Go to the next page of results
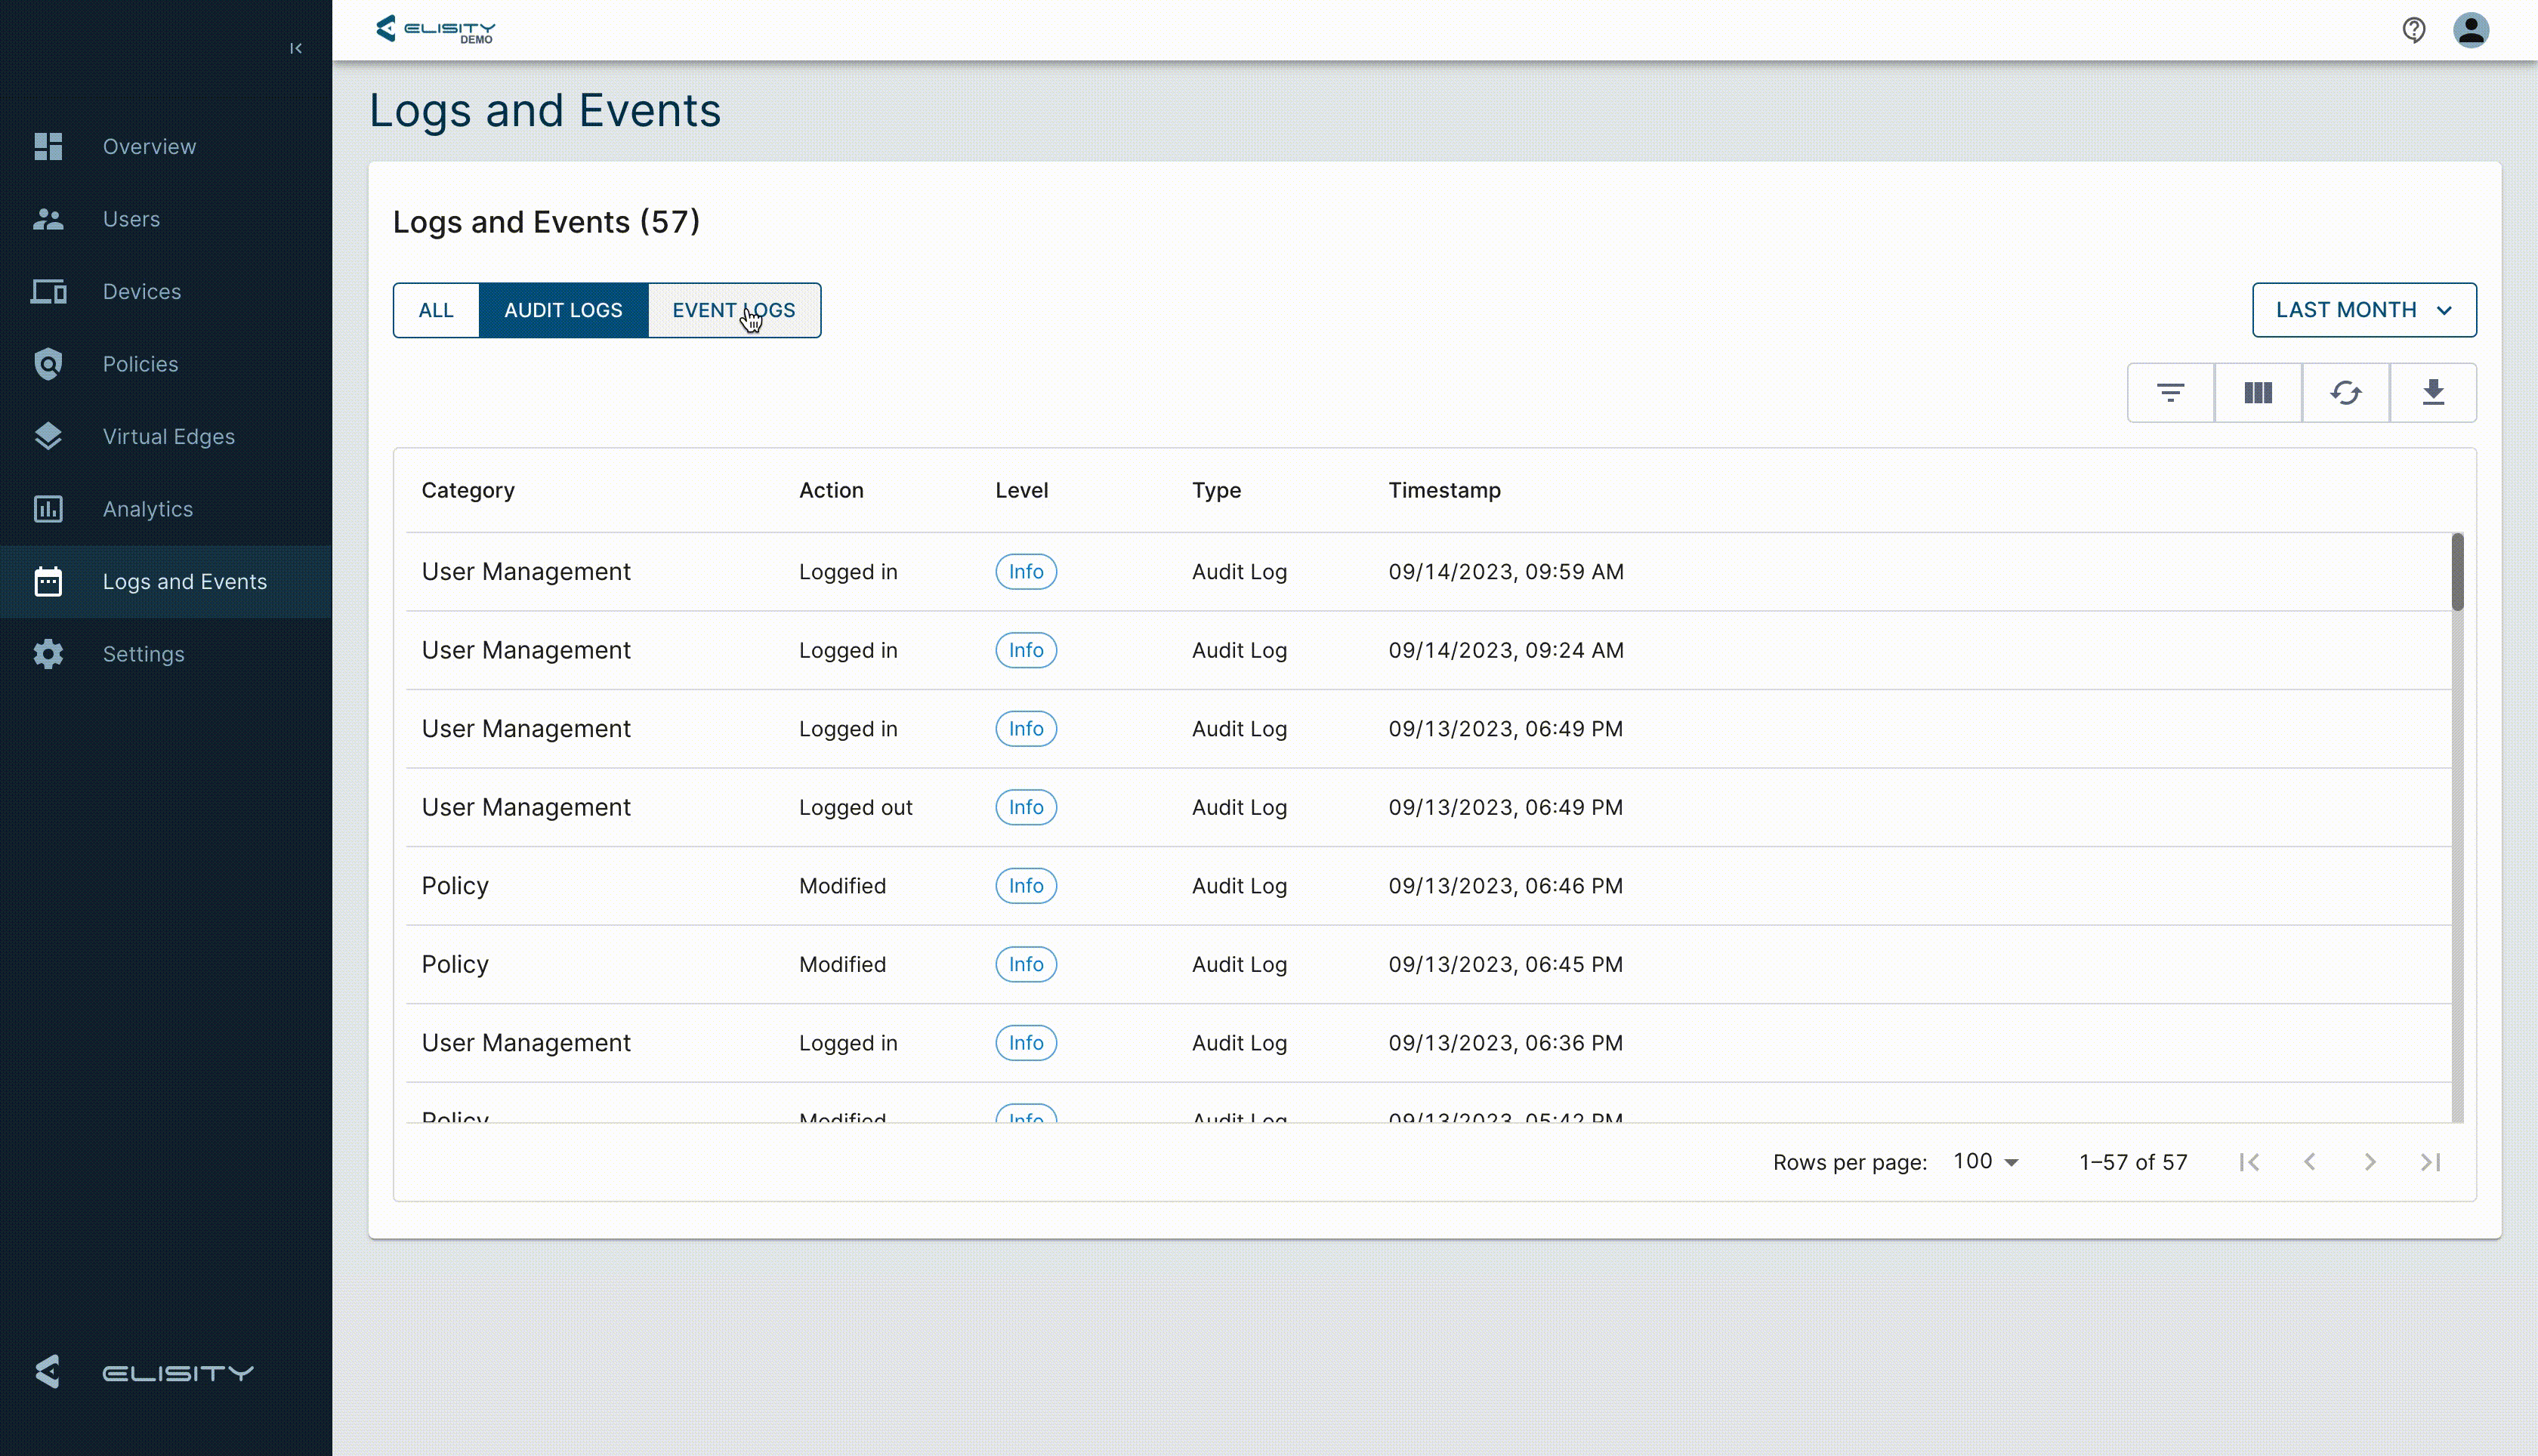Image resolution: width=2538 pixels, height=1456 pixels. pyautogui.click(x=2370, y=1162)
